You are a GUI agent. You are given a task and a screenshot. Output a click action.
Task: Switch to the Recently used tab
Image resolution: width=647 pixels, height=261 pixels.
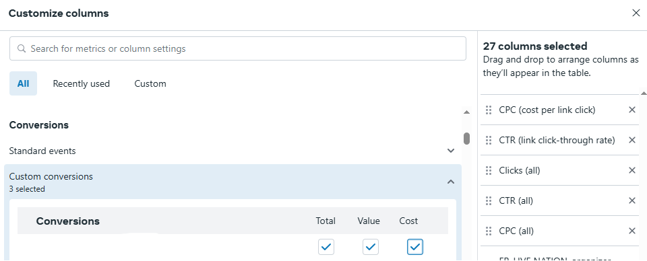pyautogui.click(x=82, y=83)
